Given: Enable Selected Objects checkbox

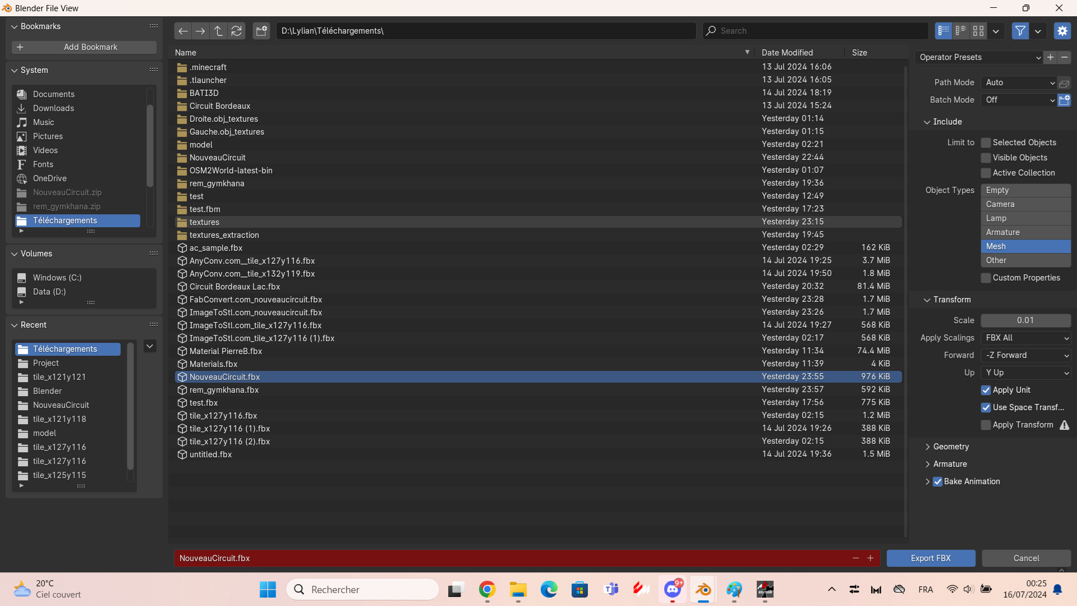Looking at the screenshot, I should coord(986,143).
